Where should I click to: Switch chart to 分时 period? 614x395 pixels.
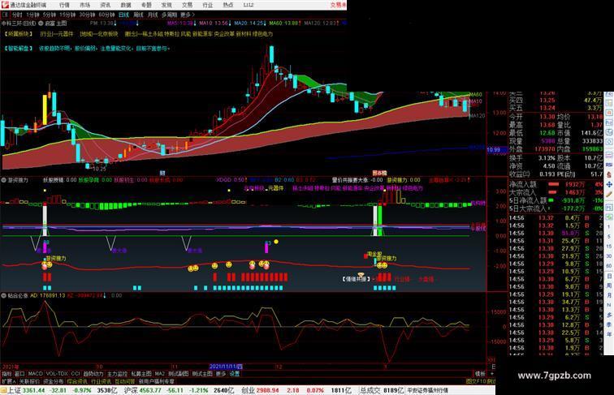[x=17, y=15]
